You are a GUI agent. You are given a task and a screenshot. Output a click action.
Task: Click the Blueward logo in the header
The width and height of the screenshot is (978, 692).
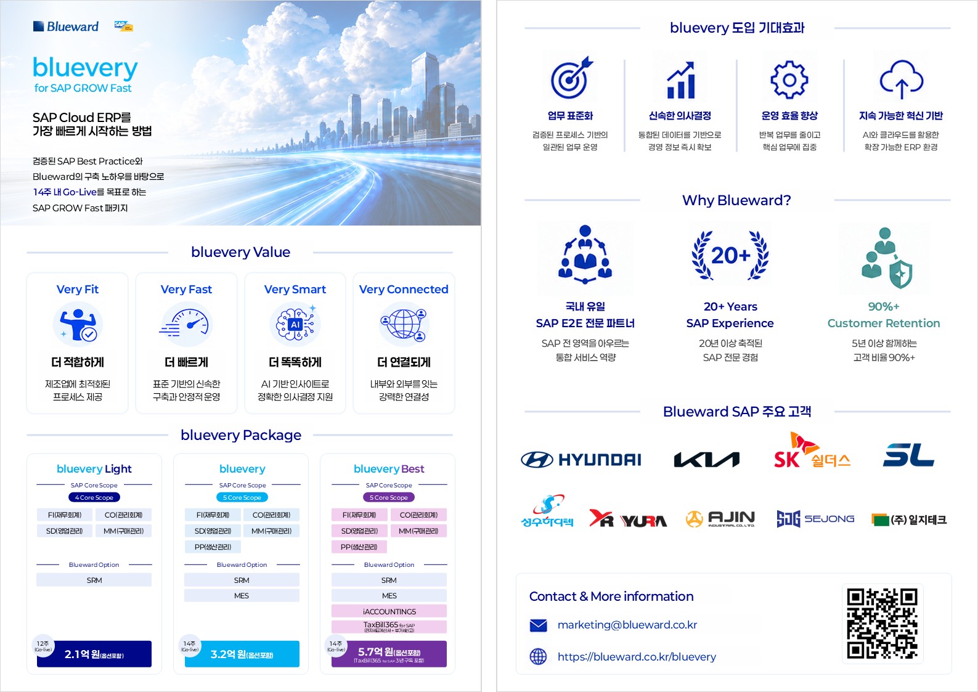coord(66,26)
